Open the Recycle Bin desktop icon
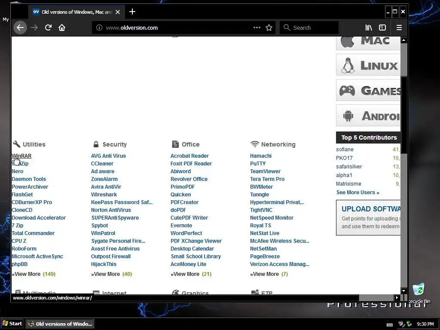The width and height of the screenshot is (440, 330). (x=419, y=293)
